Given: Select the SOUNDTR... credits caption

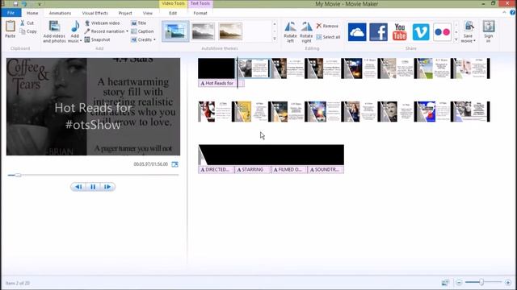Looking at the screenshot, I should coord(326,170).
